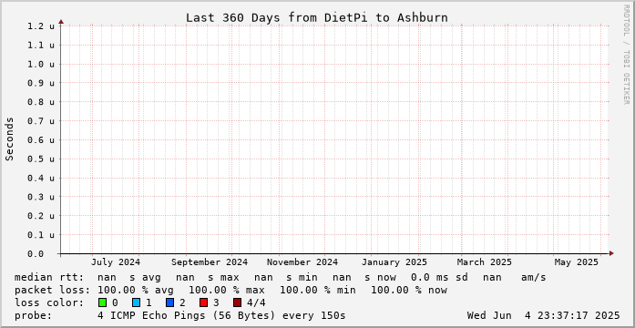Viewport: 635px width, 328px height.
Task: Click the packet loss 100.00 % avg text
Action: click(x=135, y=290)
